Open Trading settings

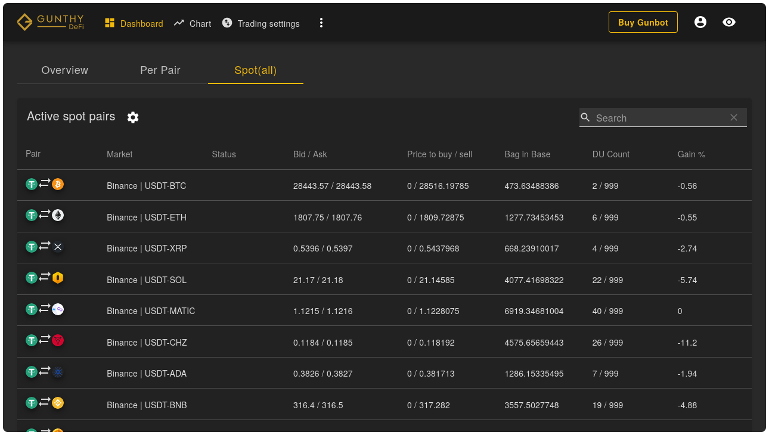coord(261,23)
